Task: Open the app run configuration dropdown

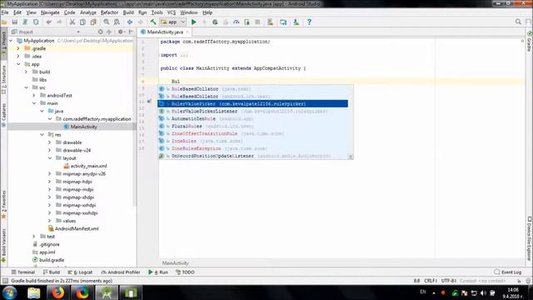Action: coord(173,22)
